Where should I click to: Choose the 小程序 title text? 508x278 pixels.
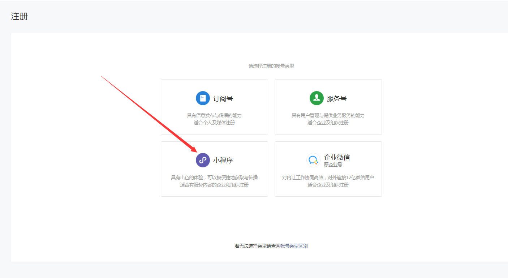pyautogui.click(x=223, y=161)
